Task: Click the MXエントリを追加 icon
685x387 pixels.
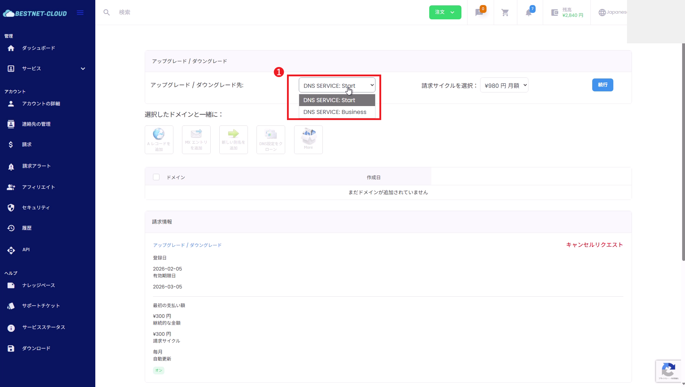Action: (196, 140)
